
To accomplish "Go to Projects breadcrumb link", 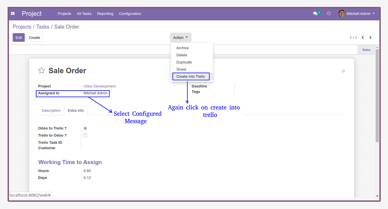I will [22, 27].
